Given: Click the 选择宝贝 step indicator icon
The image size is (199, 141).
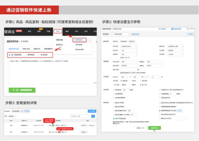Looking at the screenshot, I should (x=159, y=29).
